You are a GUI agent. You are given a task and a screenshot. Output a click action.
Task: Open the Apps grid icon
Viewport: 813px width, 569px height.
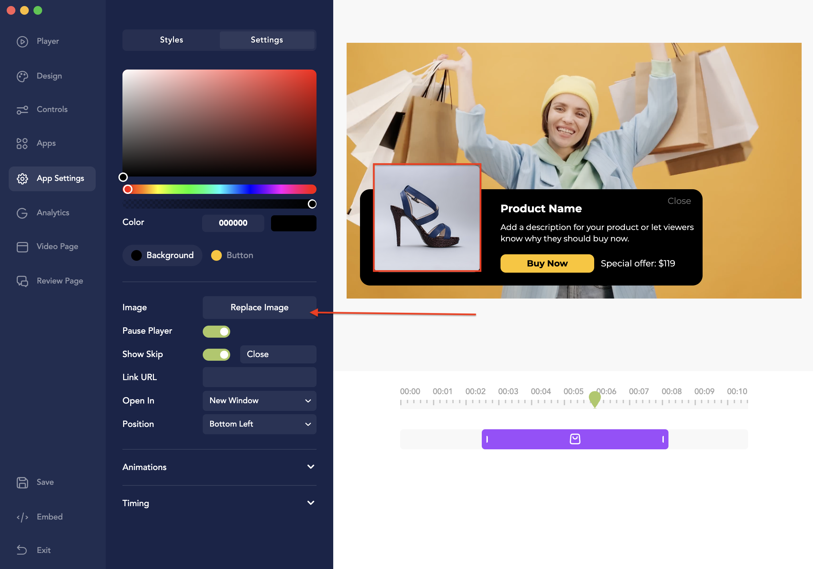click(22, 144)
